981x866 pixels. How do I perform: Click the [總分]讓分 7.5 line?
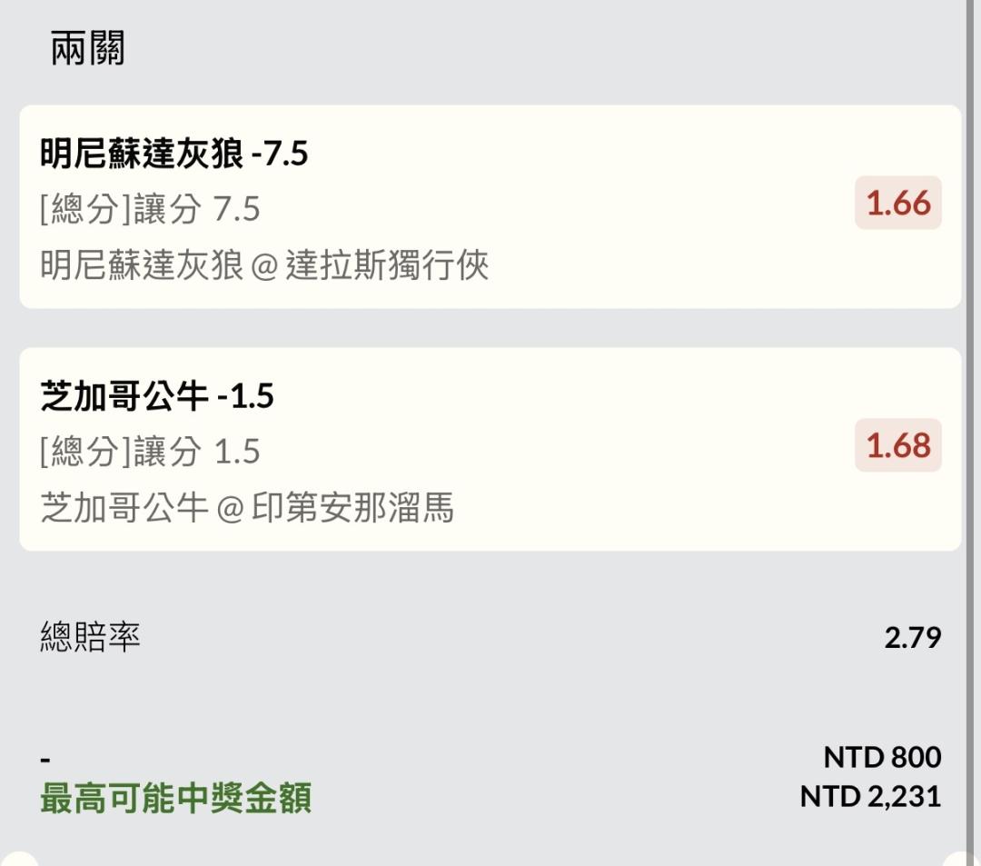coord(150,209)
